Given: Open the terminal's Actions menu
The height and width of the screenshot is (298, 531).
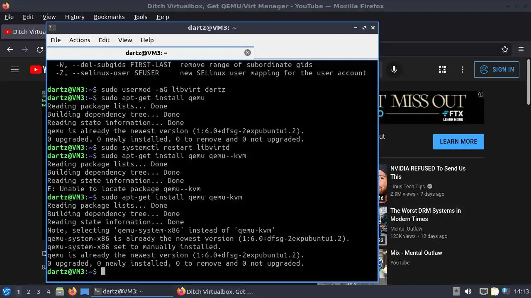Looking at the screenshot, I should tap(80, 40).
